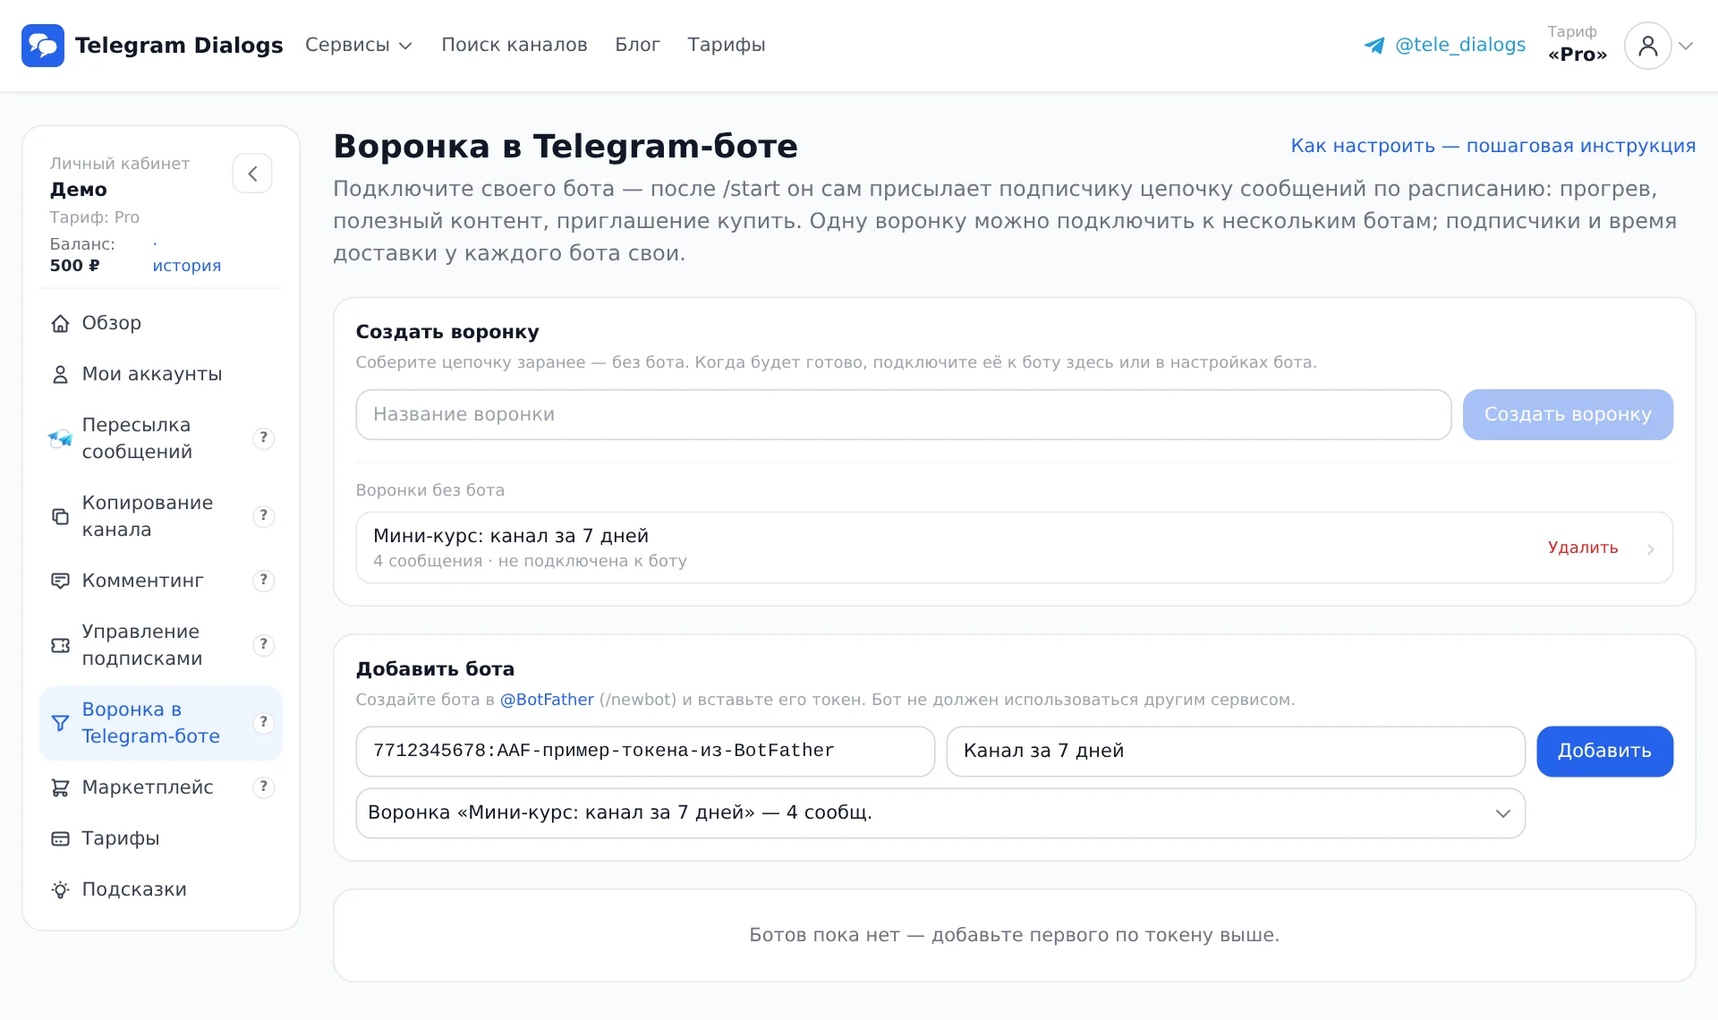Screen dimensions: 1718x1020
Task: Open help question mark for Управление подписками
Action: click(263, 644)
